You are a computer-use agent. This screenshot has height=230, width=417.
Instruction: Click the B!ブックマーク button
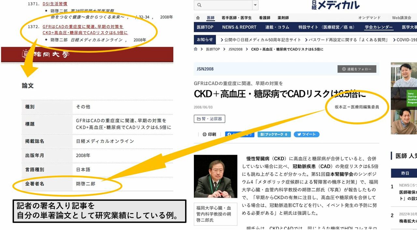tap(274, 134)
